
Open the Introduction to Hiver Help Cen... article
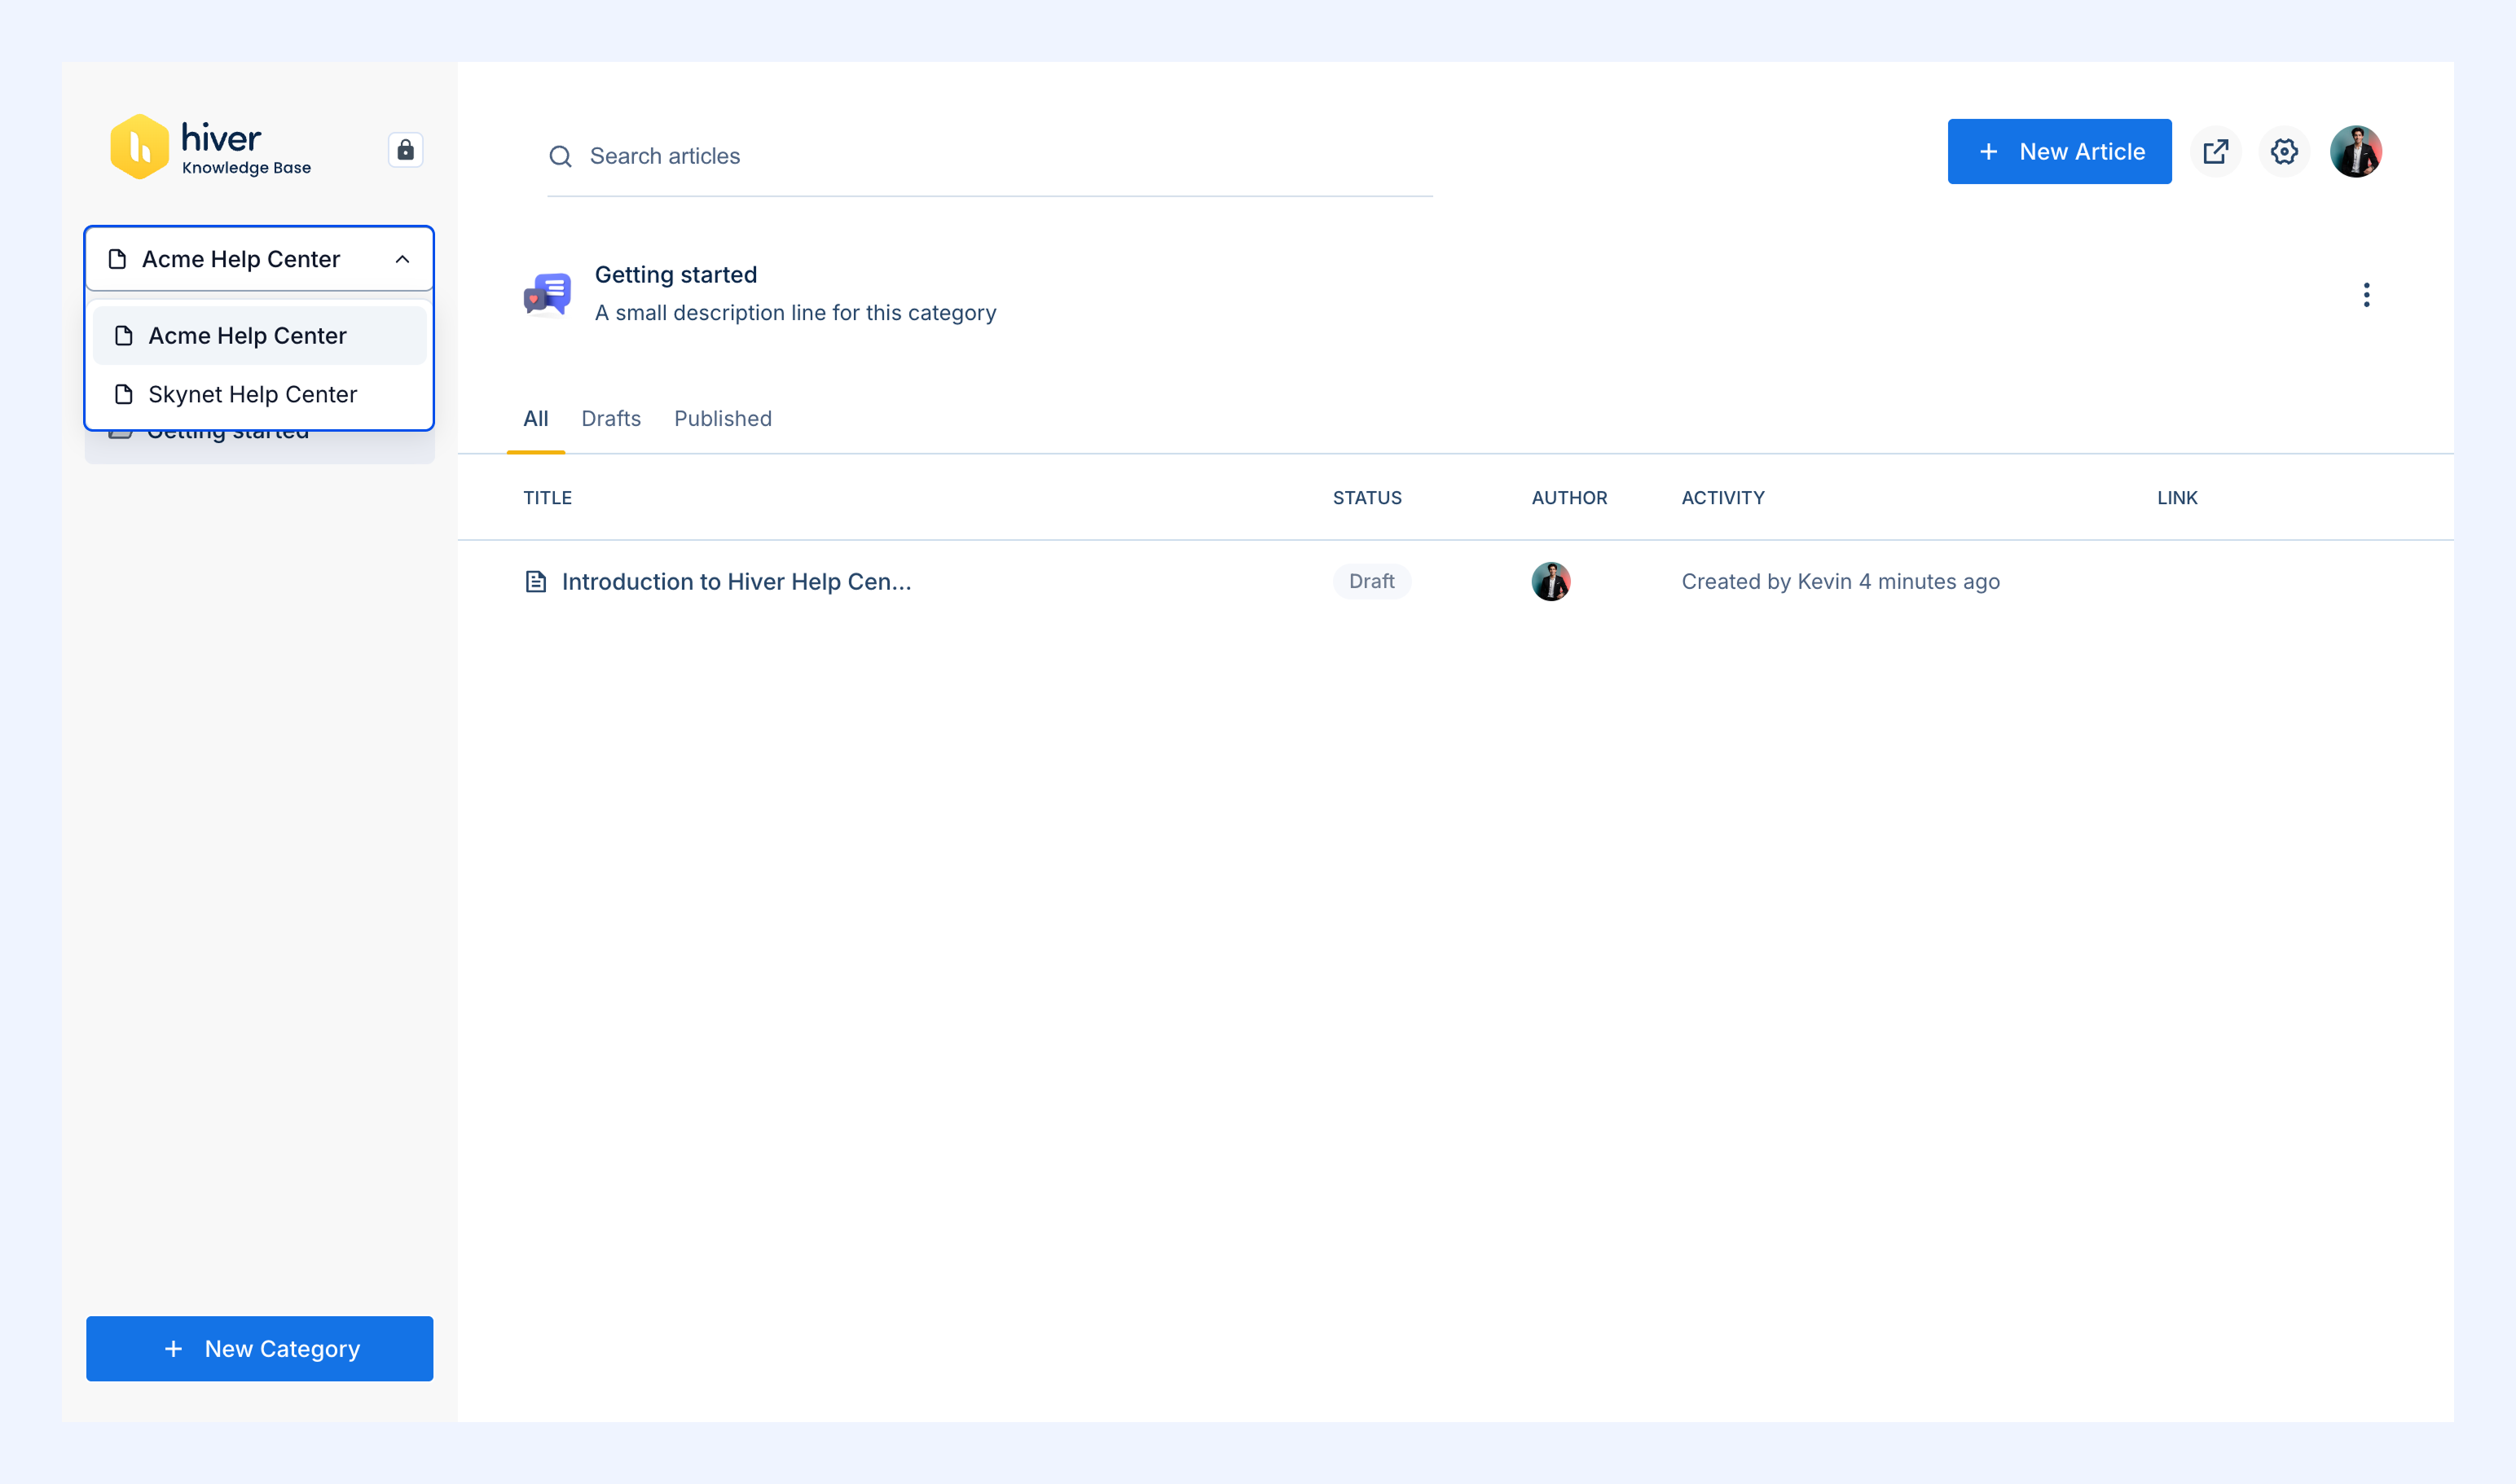[x=737, y=582]
